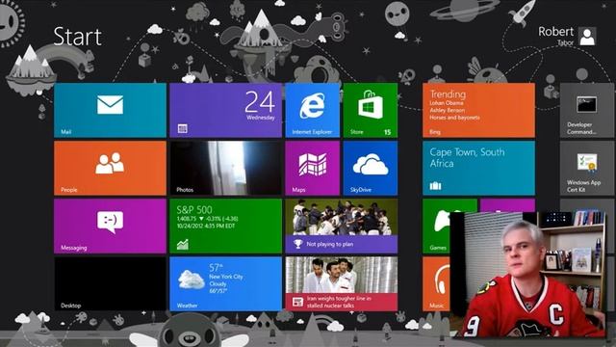Open the Maps tile

313,169
